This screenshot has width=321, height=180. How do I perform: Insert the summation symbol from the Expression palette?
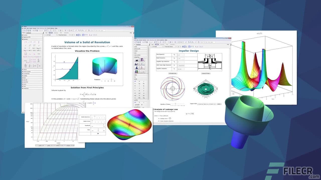click(39, 61)
